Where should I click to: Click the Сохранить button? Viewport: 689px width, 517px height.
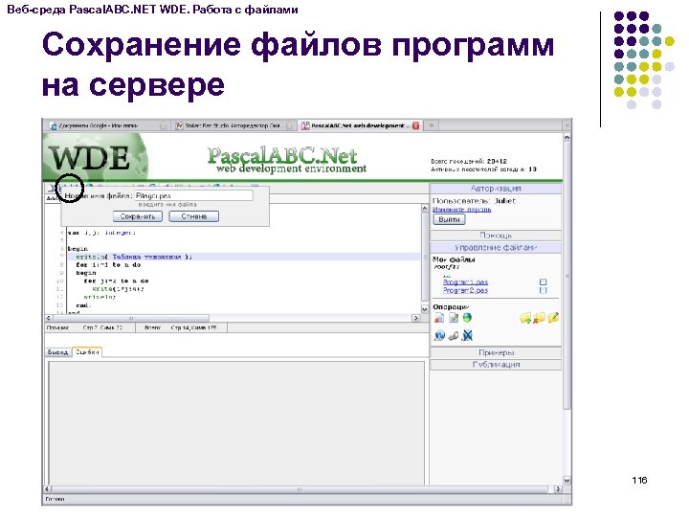tap(138, 216)
